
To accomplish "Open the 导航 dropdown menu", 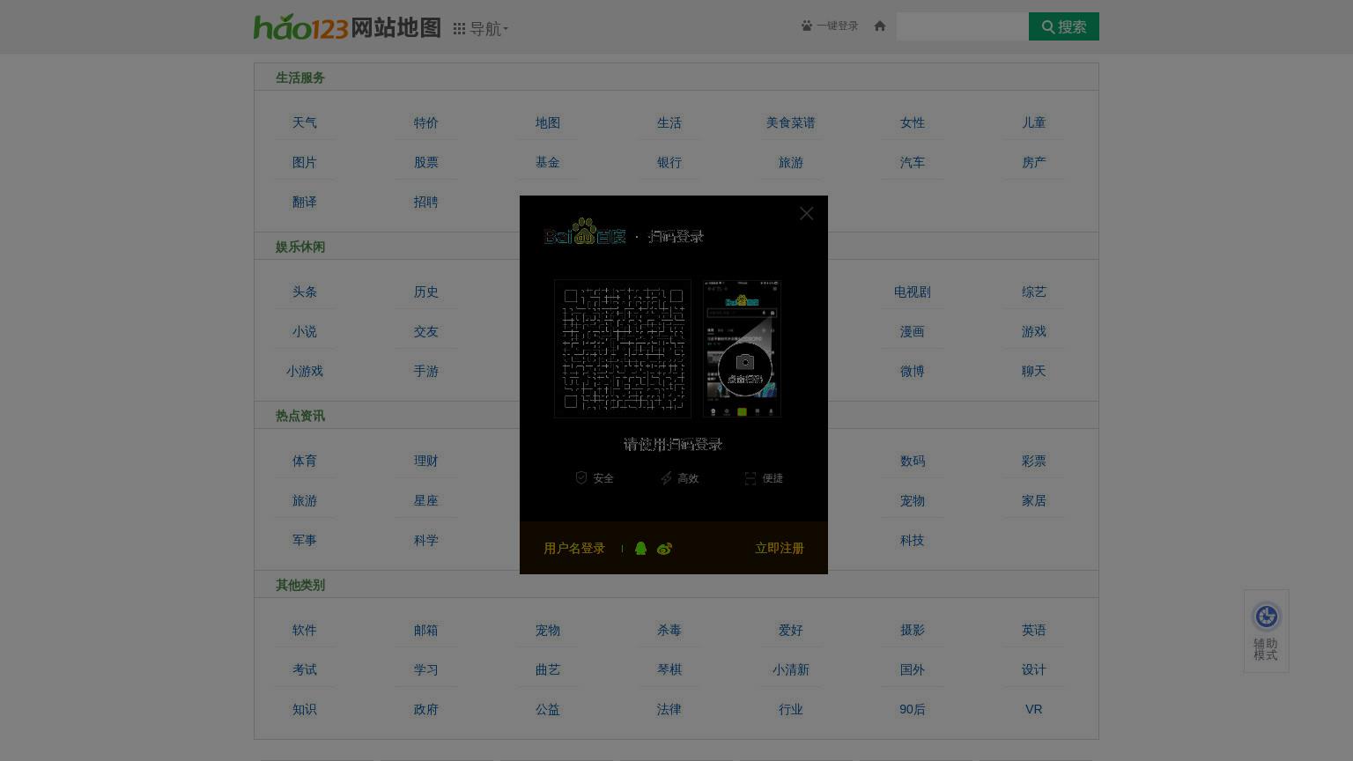I will pyautogui.click(x=481, y=29).
